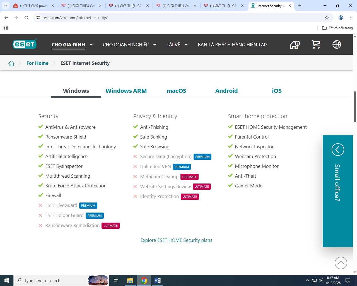Click BẠN LÀ KHÁCH HÀNG HIỆN TẠI? link

[233, 45]
